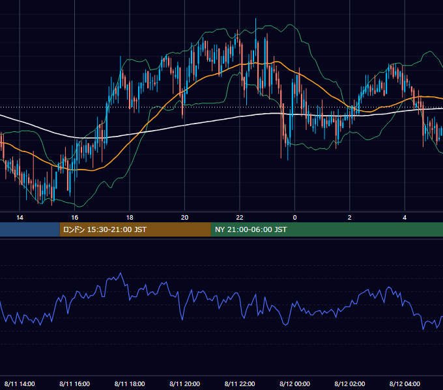The width and height of the screenshot is (443, 390).
Task: Click the 8/12 04:00 indicator axis label
Action: (405, 383)
